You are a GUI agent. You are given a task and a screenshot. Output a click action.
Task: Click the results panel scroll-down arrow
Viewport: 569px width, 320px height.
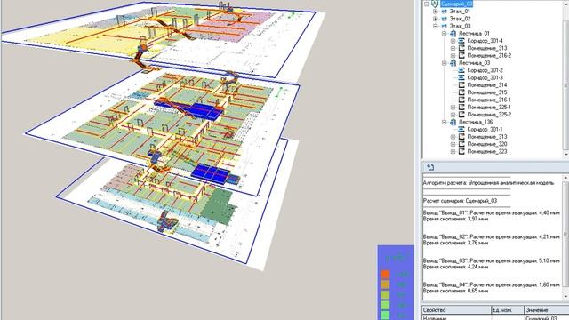click(565, 296)
